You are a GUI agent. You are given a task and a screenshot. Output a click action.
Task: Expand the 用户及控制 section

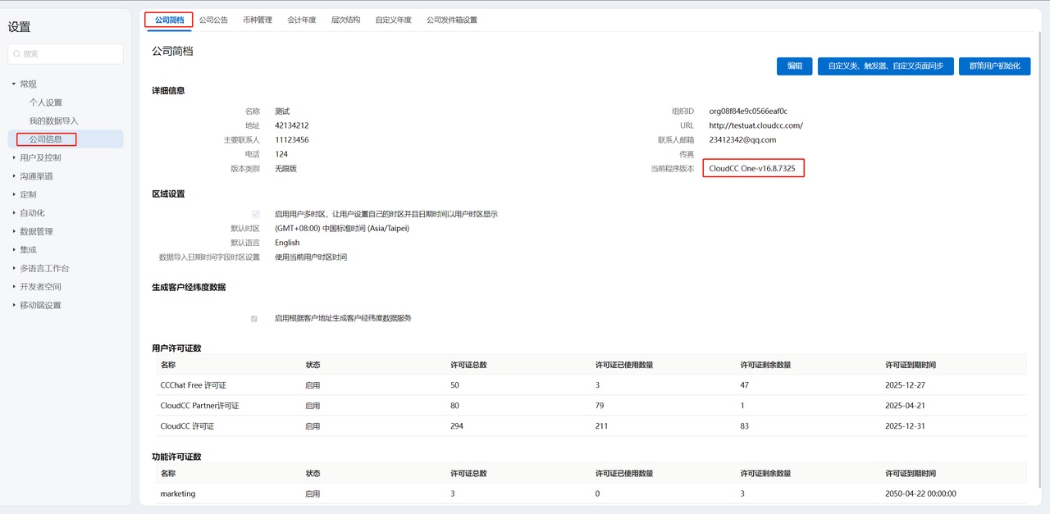[14, 157]
